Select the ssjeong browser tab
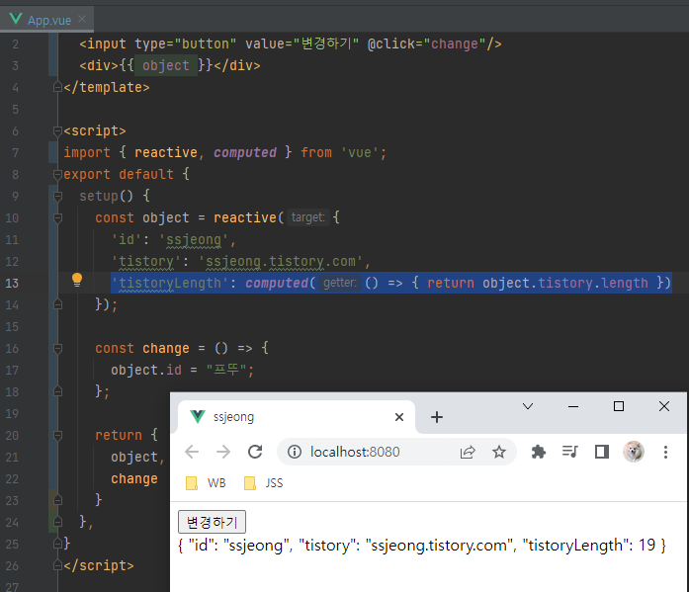Viewport: 689px width, 592px height. click(297, 417)
